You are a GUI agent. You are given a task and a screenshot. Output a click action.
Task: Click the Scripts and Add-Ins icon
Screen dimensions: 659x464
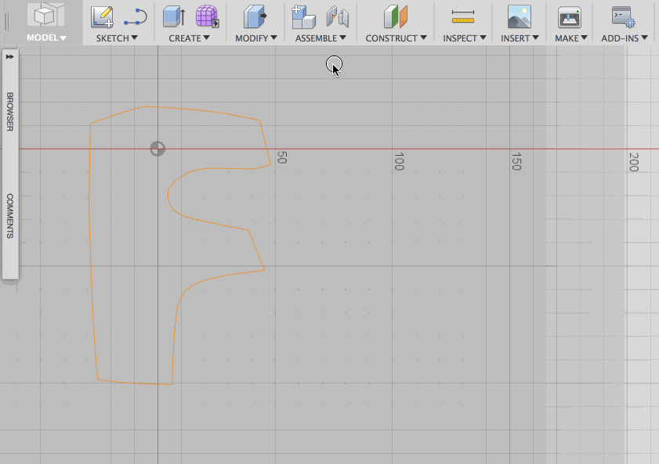[x=623, y=16]
